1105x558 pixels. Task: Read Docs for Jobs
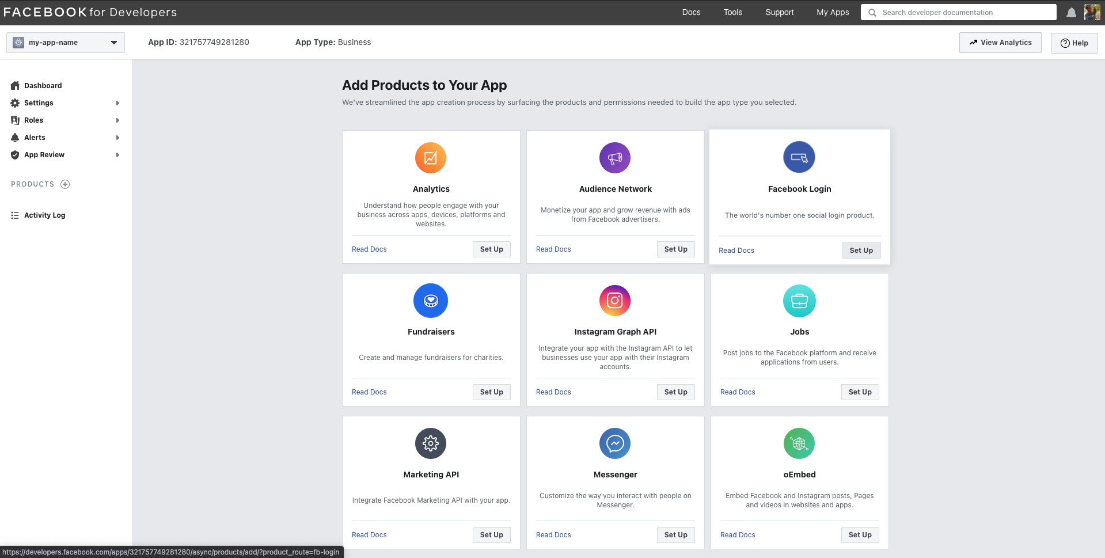point(738,392)
